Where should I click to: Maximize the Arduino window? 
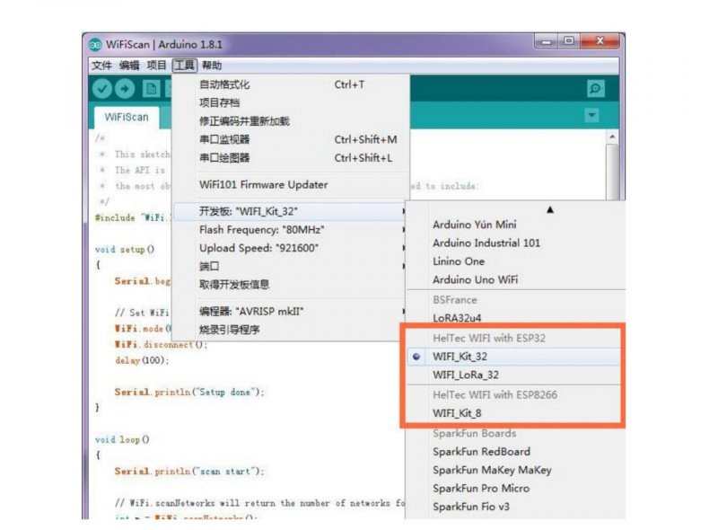pyautogui.click(x=569, y=41)
